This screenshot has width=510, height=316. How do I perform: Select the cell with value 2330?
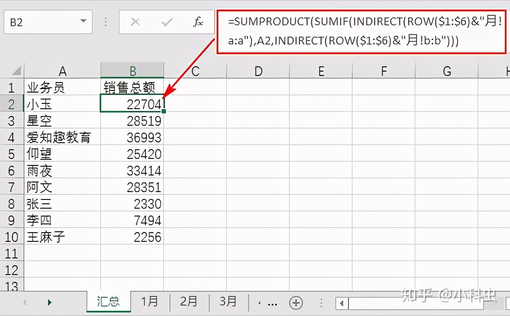(x=132, y=203)
